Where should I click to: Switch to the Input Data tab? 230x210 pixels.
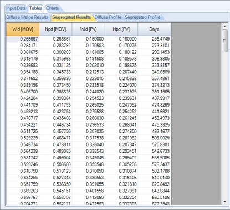coord(16,8)
